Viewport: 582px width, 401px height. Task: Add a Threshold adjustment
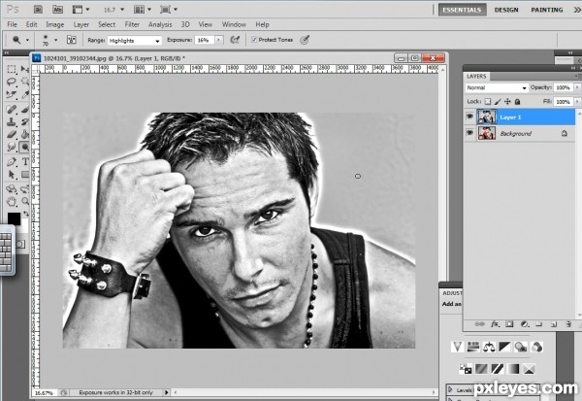(498, 369)
